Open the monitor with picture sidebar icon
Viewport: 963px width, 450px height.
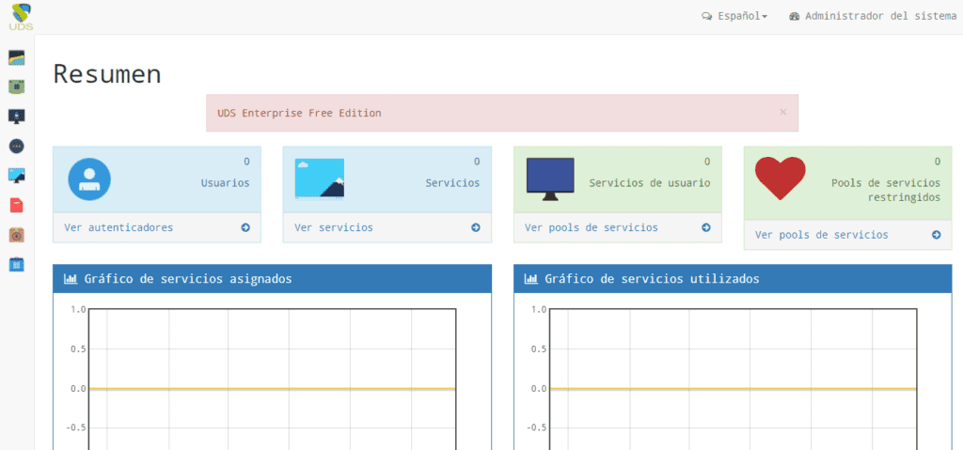click(17, 176)
